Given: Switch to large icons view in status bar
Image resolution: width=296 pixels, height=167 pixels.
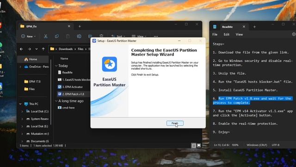Looking at the screenshot, I should pyautogui.click(x=199, y=145).
